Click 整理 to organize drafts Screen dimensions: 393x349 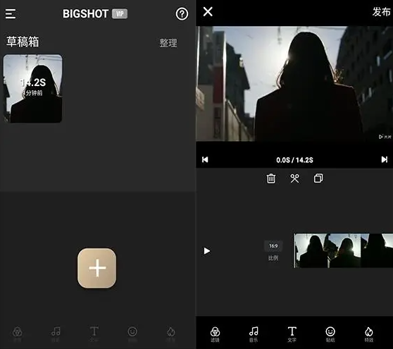tap(168, 43)
